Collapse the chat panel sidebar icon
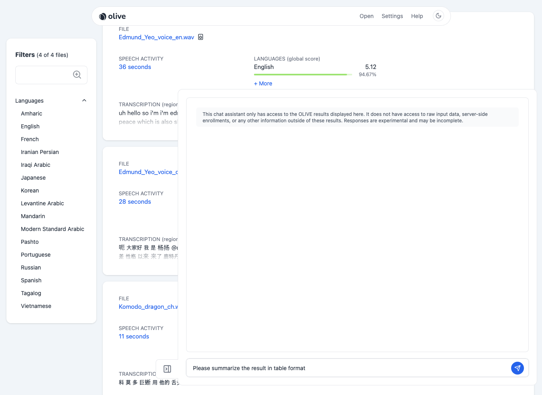Image resolution: width=542 pixels, height=395 pixels. [167, 369]
